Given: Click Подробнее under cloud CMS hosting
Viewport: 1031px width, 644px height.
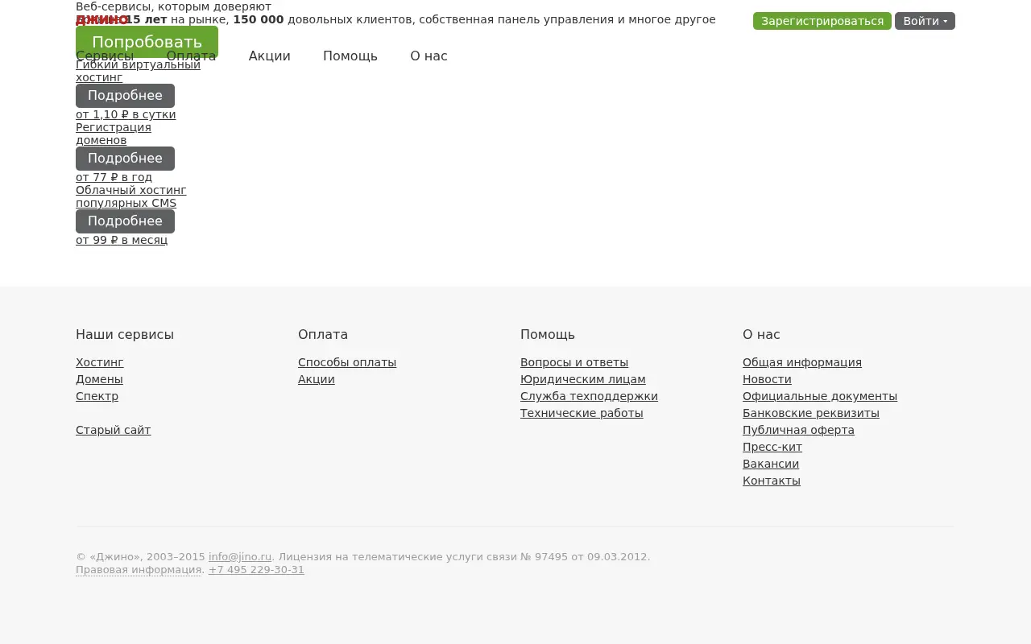Looking at the screenshot, I should coord(125,221).
